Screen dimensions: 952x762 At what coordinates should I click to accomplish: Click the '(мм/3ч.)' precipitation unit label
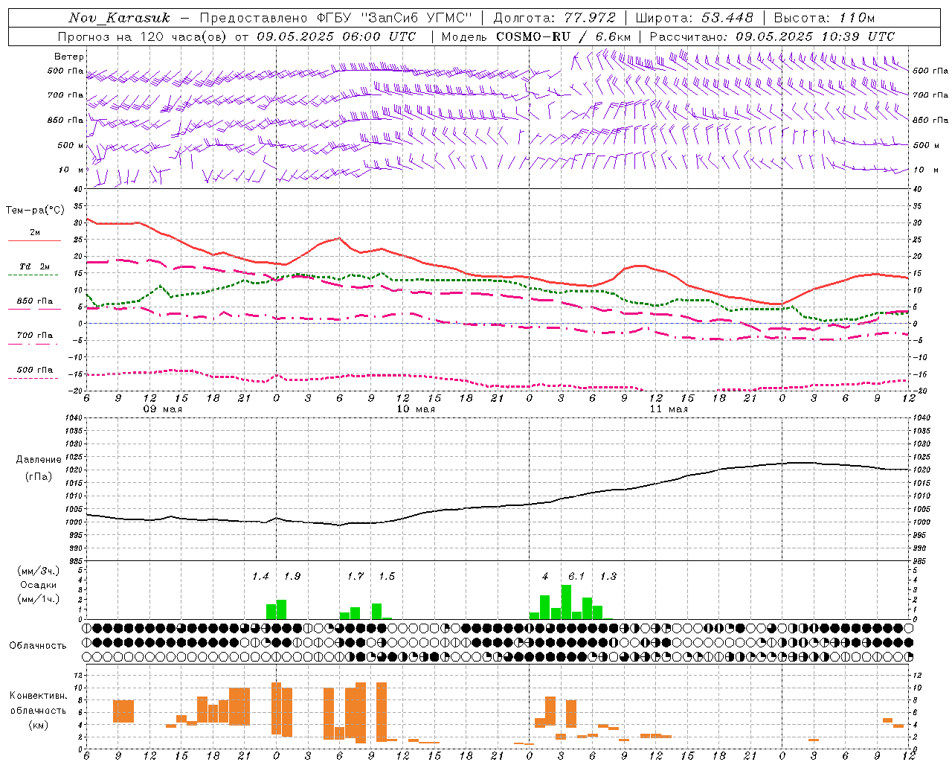point(38,571)
